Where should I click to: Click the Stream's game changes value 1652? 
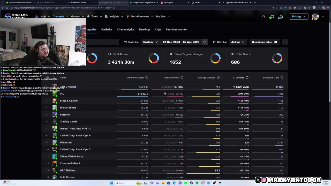(175, 62)
